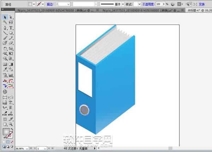This screenshot has height=152, width=212.
Task: Activate the Hand tool
Action: click(x=5, y=124)
